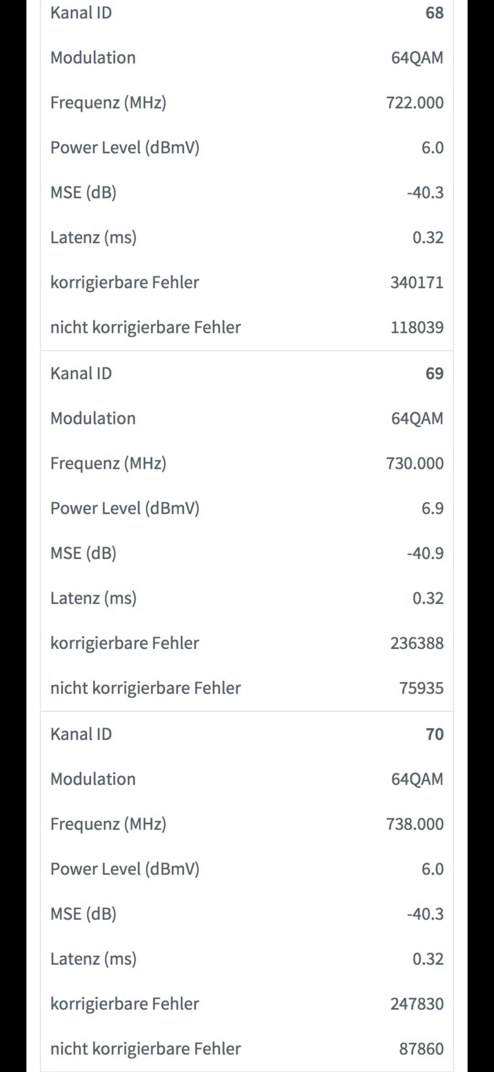Click the Latenz value for channel 69
The image size is (494, 1072).
click(427, 598)
